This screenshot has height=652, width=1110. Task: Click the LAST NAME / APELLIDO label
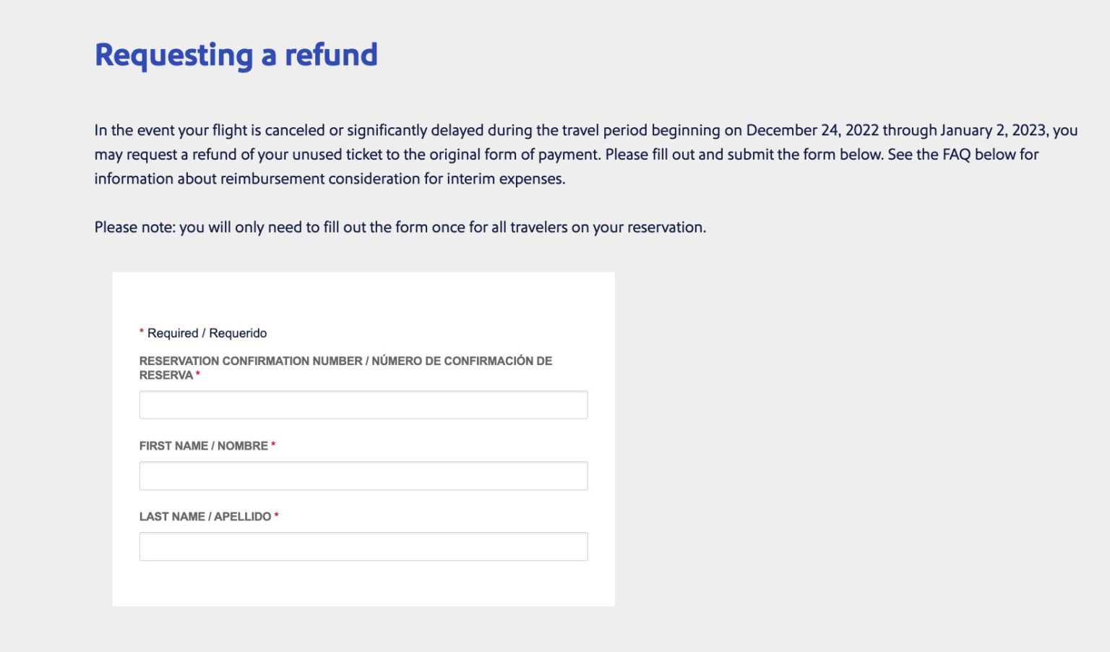tap(202, 516)
